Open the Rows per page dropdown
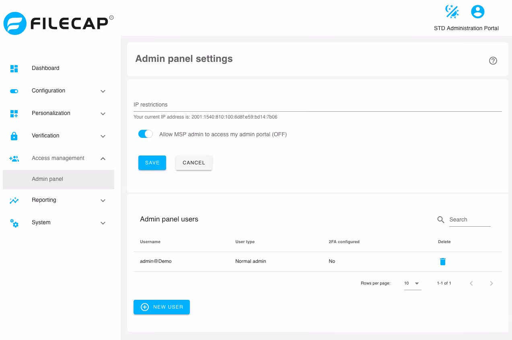 pos(413,283)
